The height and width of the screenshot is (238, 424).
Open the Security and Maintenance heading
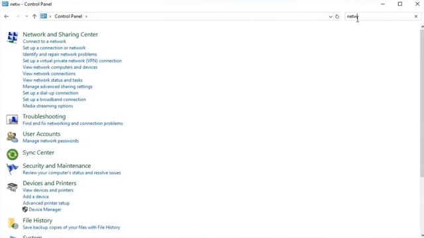(57, 166)
